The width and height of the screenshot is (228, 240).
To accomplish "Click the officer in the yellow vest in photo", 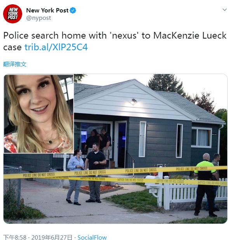I will [x=205, y=185].
